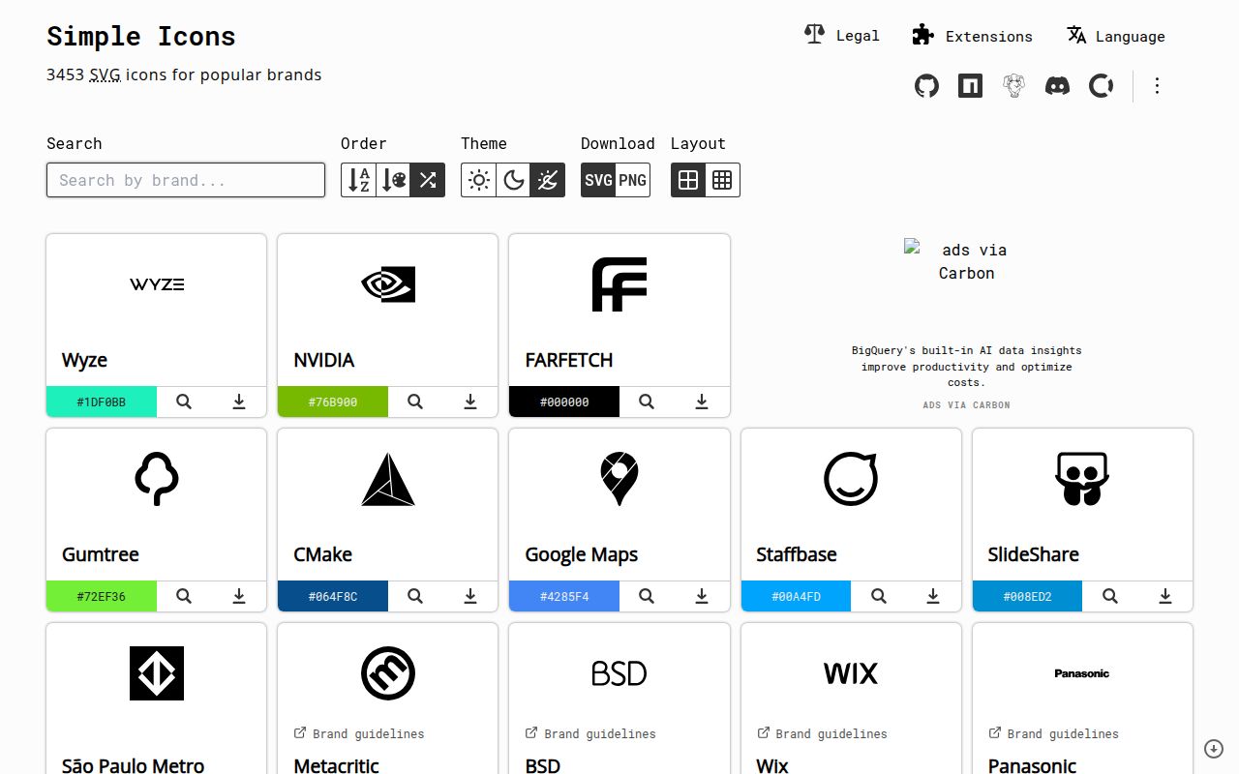Copy Wyze color #1DF0BB
The image size is (1239, 774).
click(x=102, y=402)
